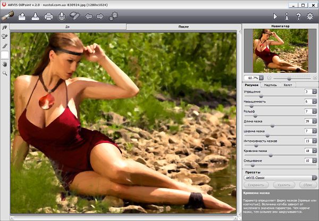Switch to the 'Надпись' settings tab
319x221 pixels.
tap(270, 84)
